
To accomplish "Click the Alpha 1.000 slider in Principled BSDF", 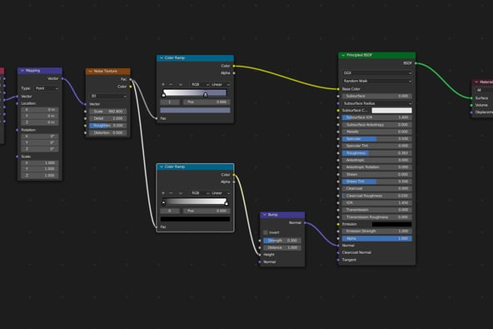I will point(376,238).
